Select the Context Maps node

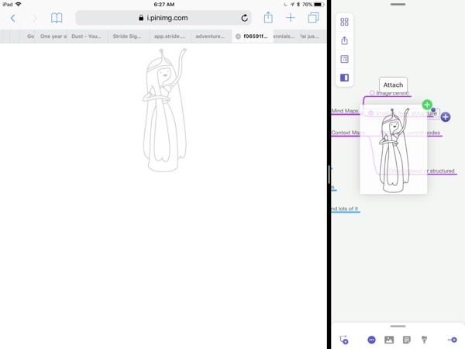pyautogui.click(x=346, y=133)
